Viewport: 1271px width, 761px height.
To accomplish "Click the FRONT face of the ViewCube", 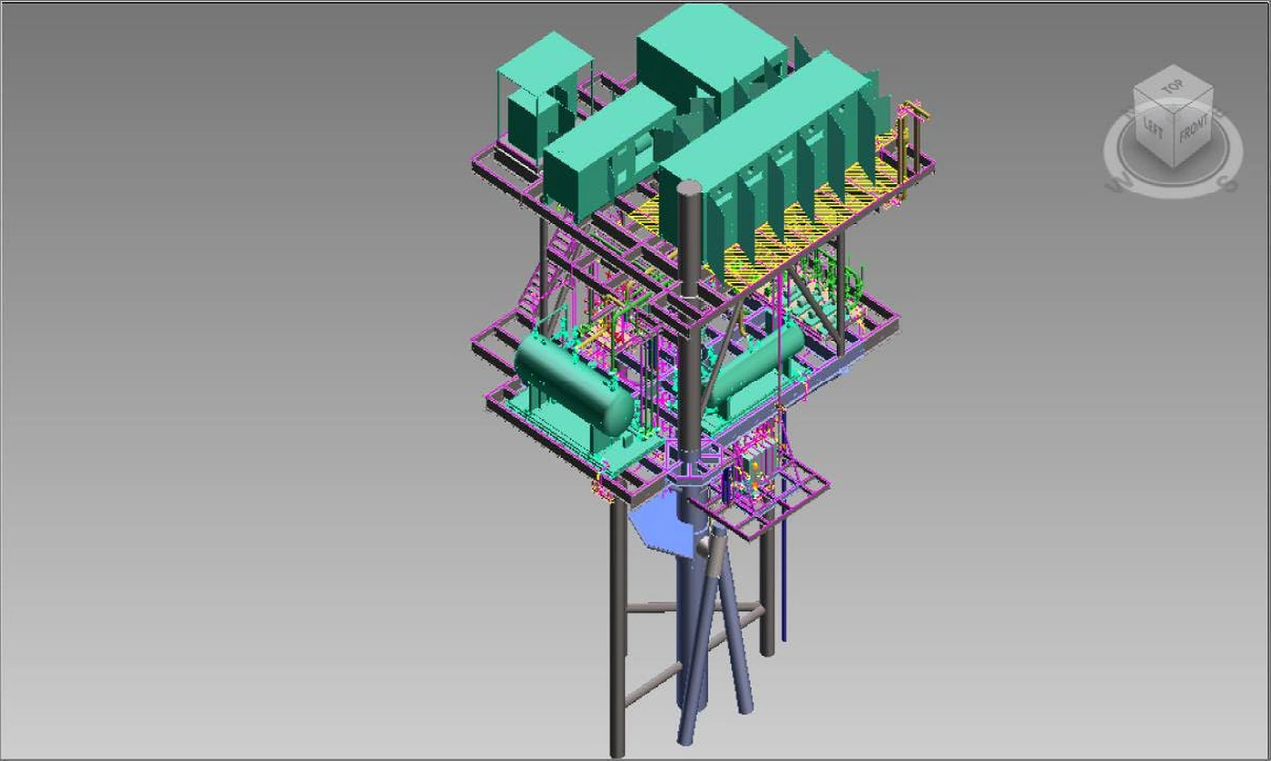I will click(x=1193, y=127).
